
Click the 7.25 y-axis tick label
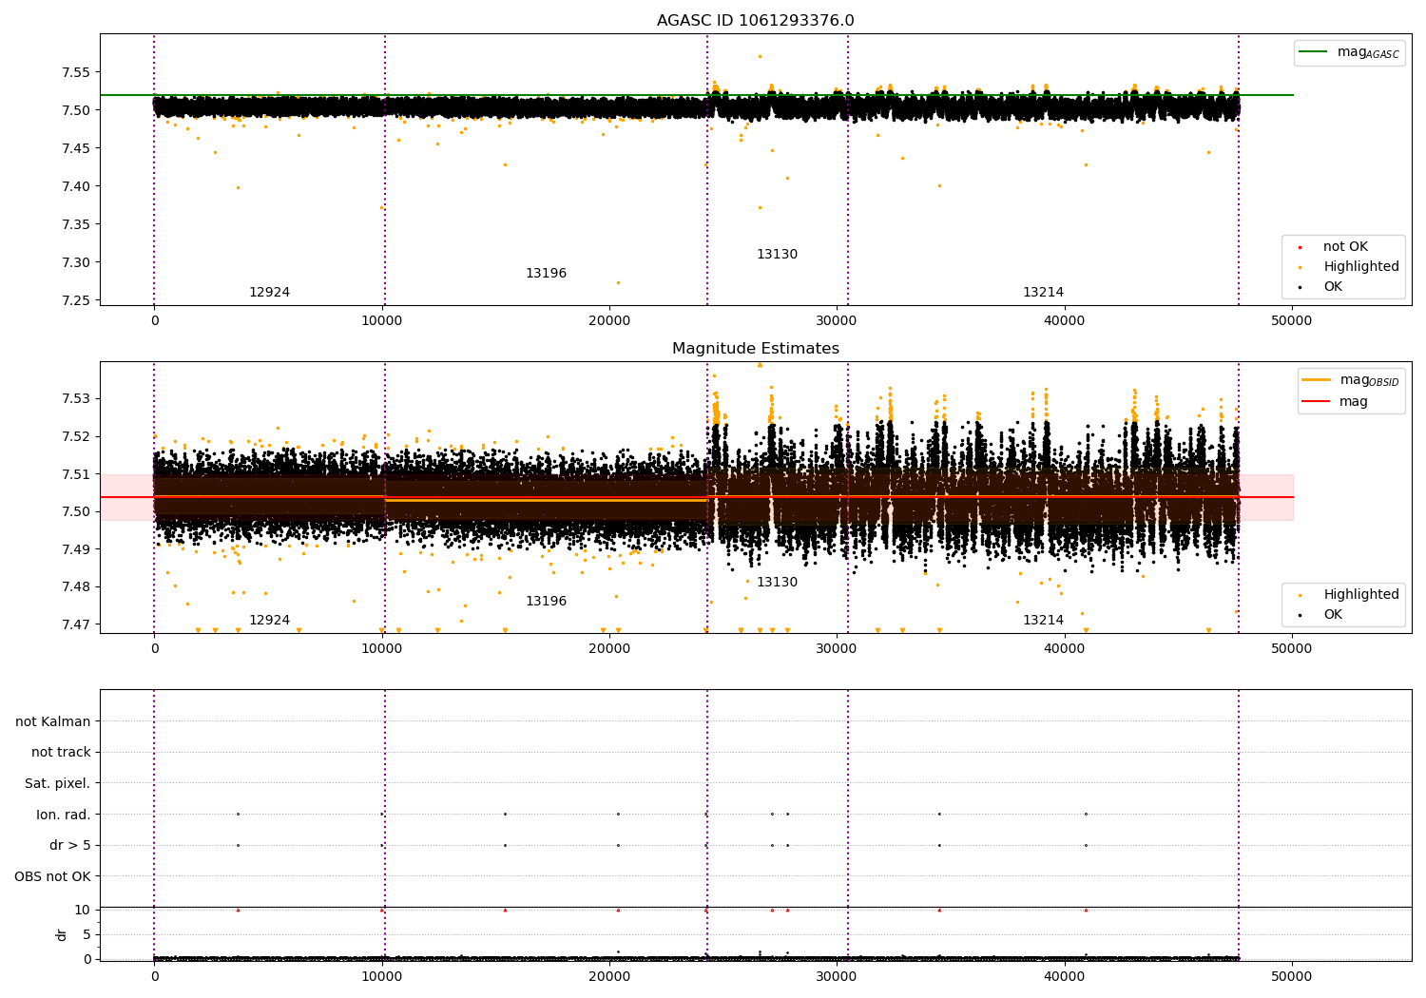76,301
